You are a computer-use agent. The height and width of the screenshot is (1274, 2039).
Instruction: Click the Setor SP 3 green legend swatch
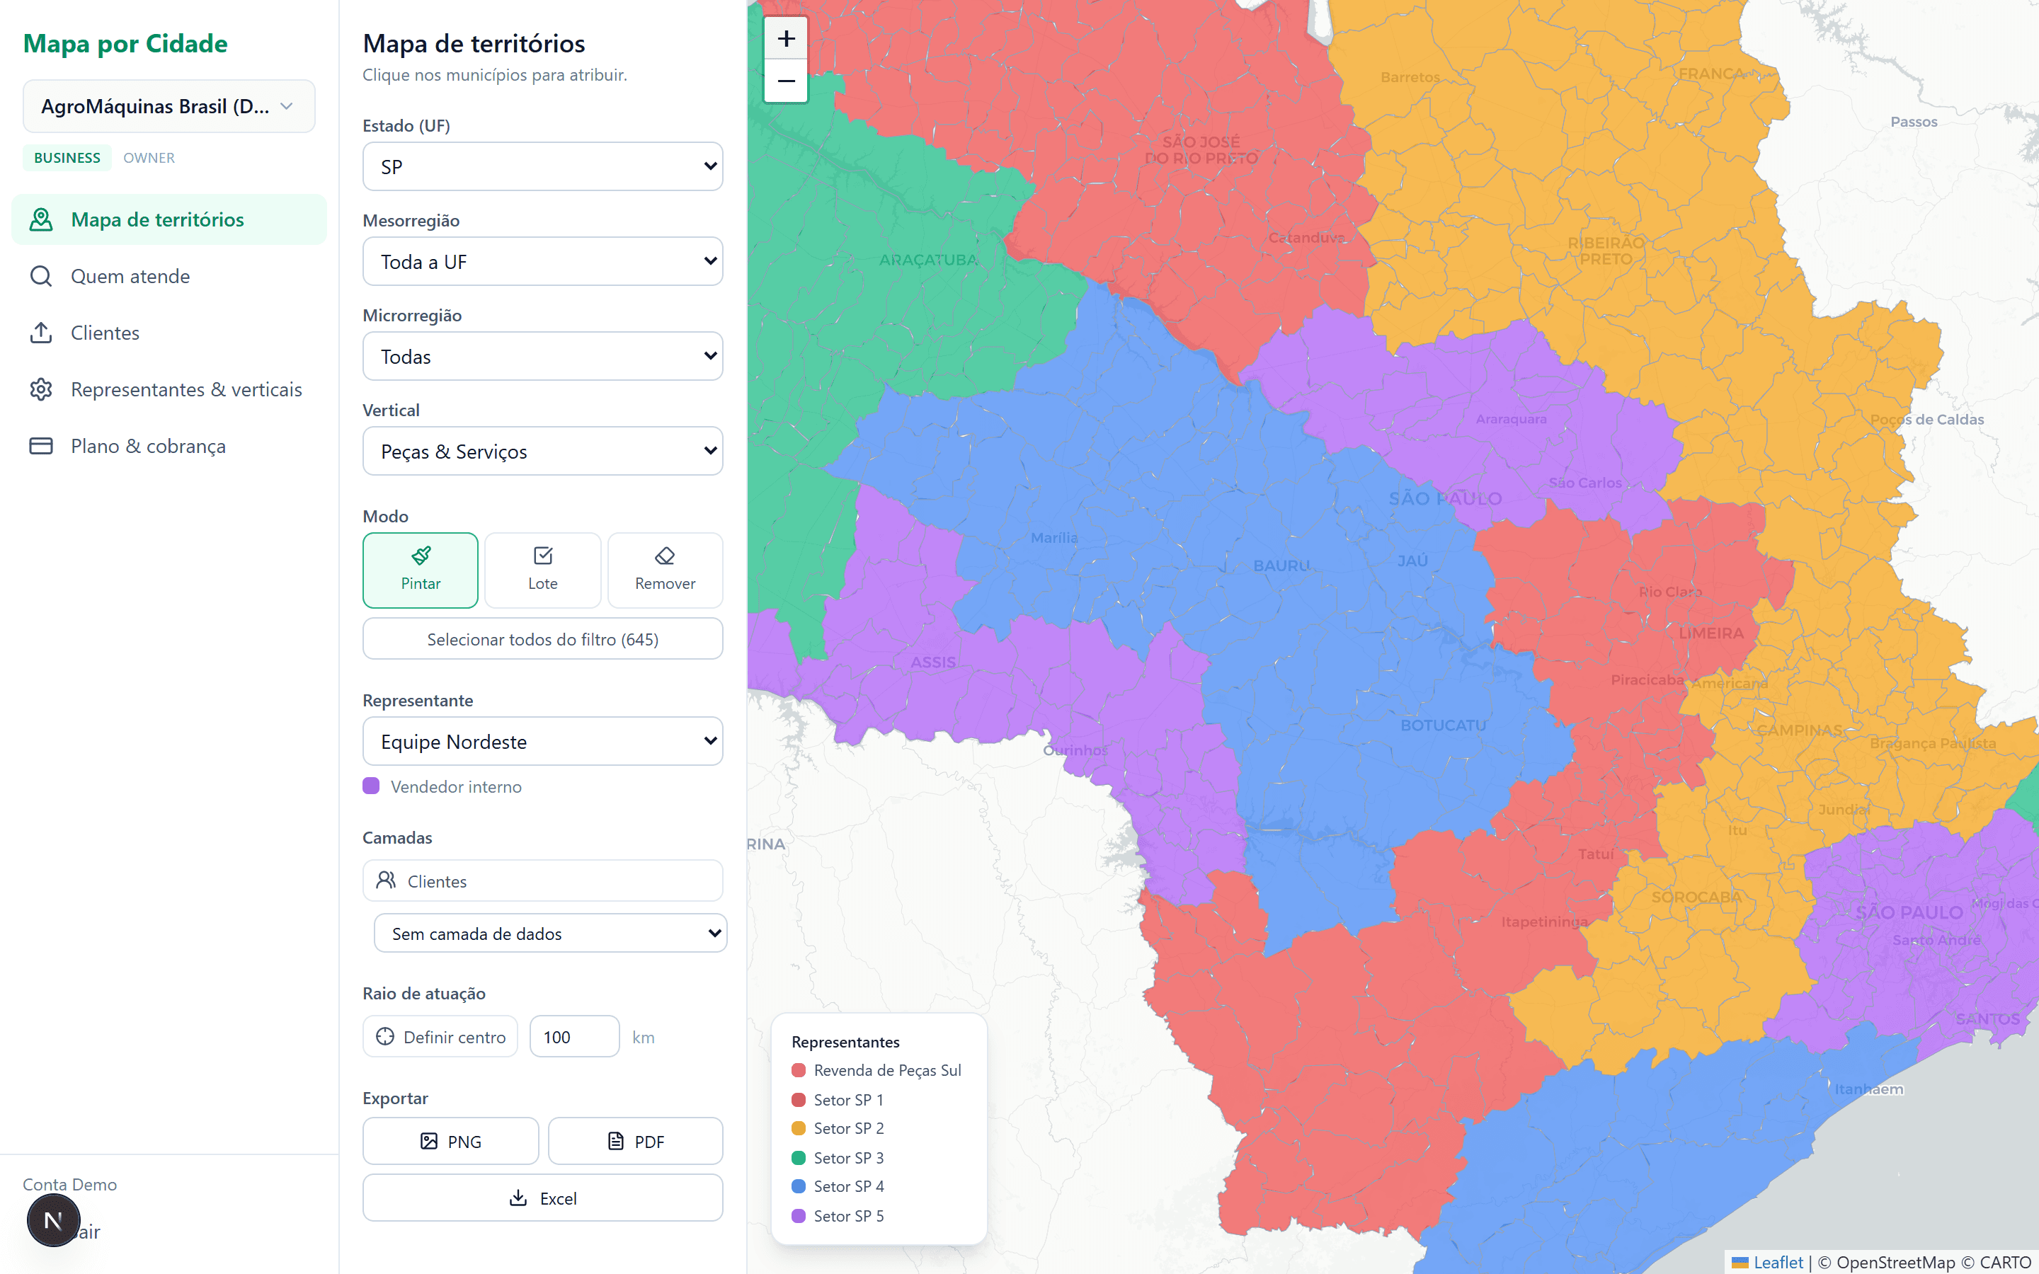[x=799, y=1158]
